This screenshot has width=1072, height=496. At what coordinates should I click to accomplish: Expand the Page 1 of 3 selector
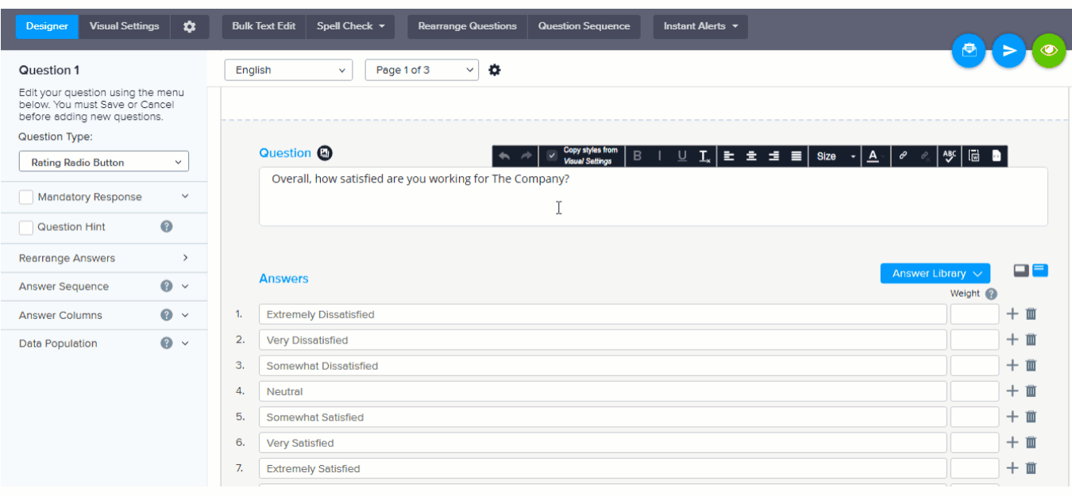pos(422,70)
